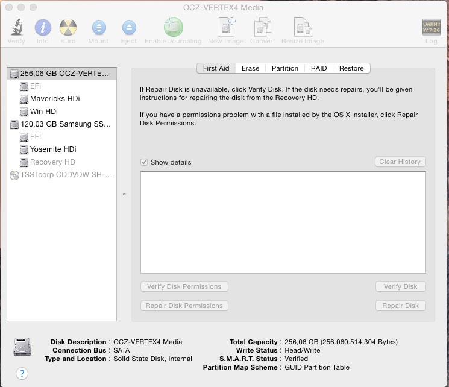Click the Enable Journaling toolbar icon
The width and height of the screenshot is (449, 387).
point(174,27)
